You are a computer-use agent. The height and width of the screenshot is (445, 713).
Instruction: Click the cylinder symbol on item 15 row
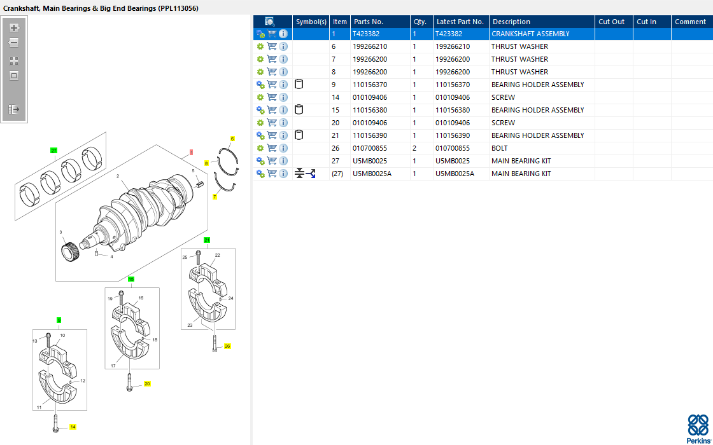coord(299,110)
